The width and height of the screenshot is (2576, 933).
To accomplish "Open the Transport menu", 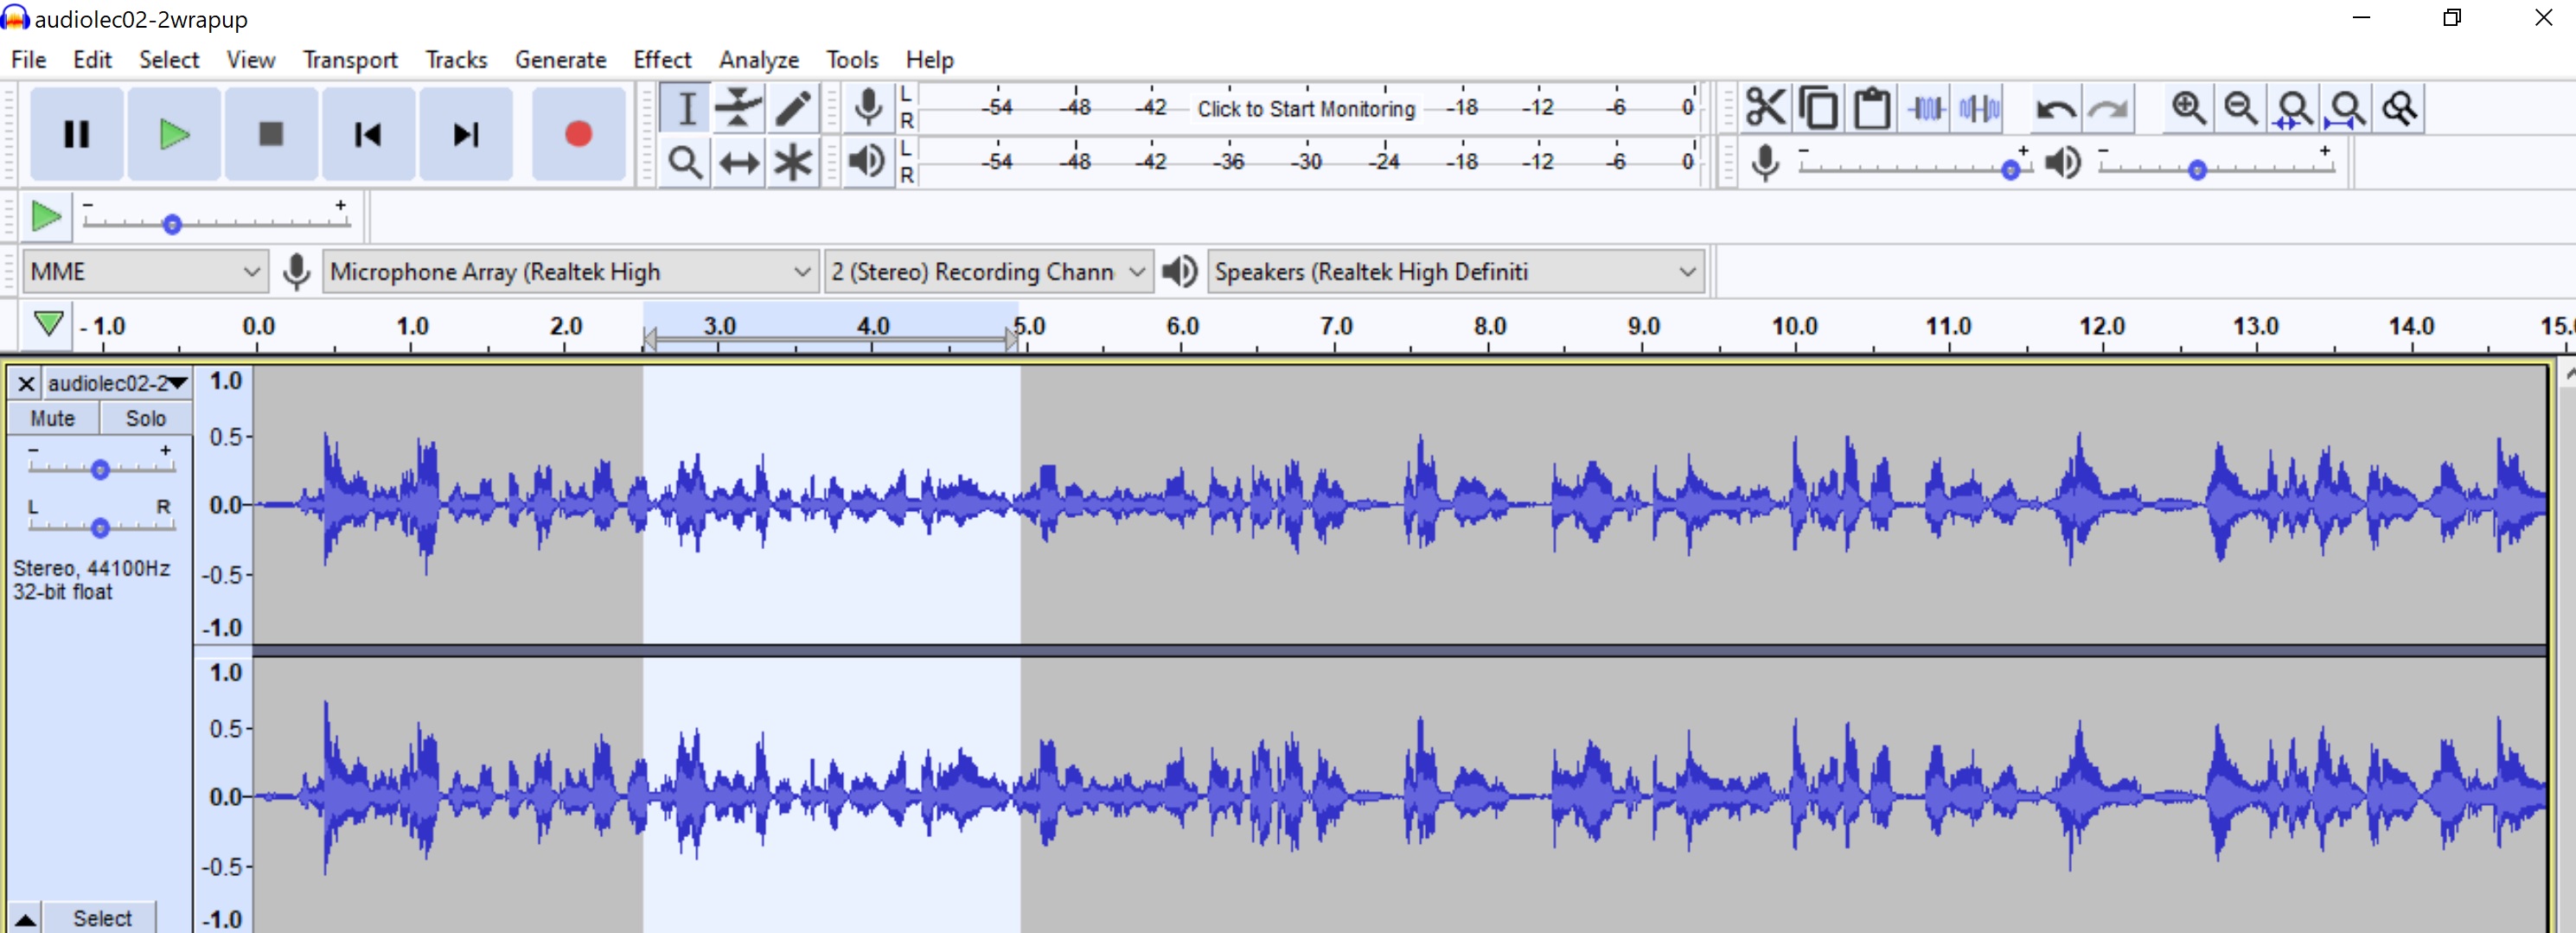I will click(350, 60).
